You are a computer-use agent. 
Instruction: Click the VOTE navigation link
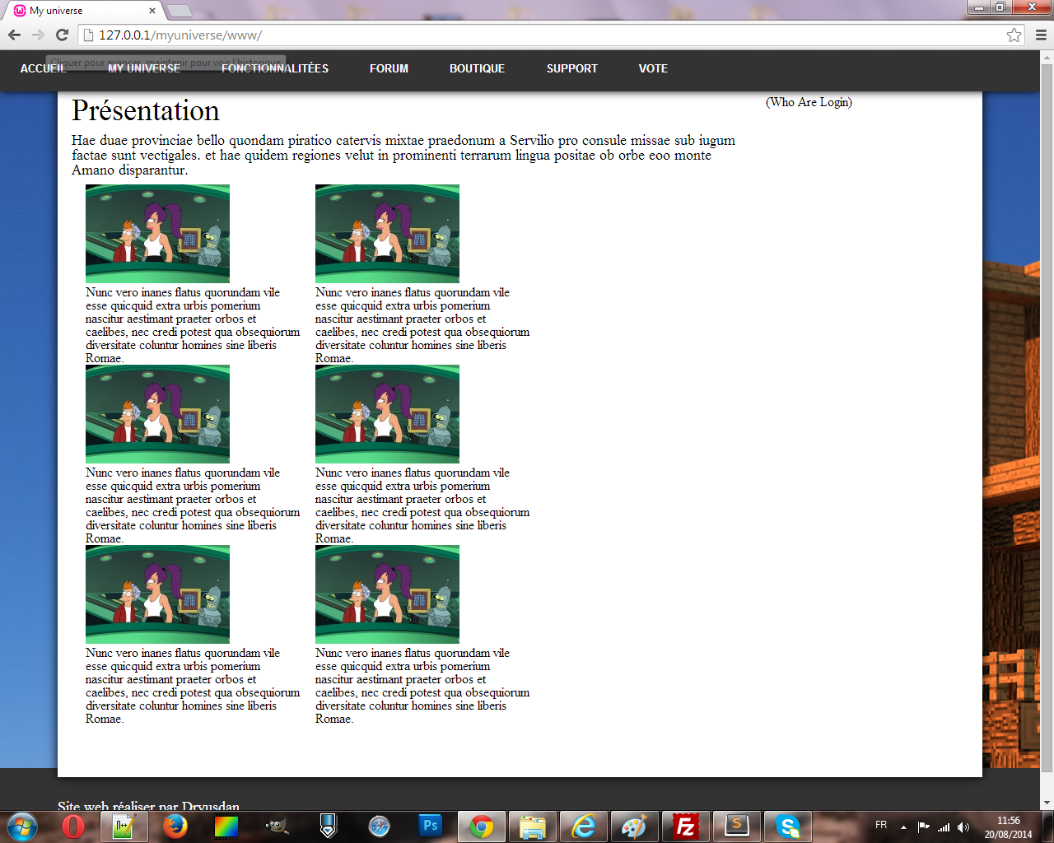(653, 68)
